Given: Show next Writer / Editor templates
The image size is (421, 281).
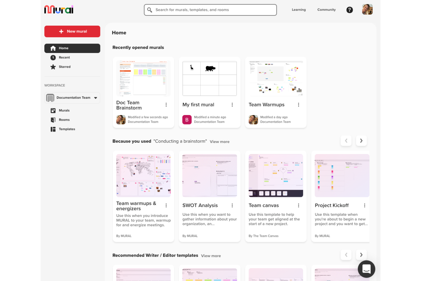Looking at the screenshot, I should tap(361, 255).
